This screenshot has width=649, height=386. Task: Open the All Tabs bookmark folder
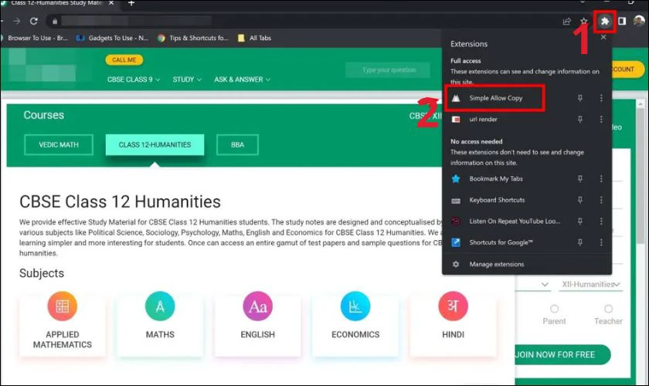(254, 38)
